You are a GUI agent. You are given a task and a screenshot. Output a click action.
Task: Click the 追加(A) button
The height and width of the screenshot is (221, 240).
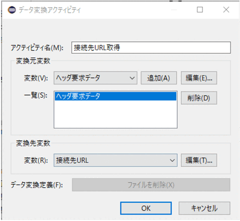[159, 78]
